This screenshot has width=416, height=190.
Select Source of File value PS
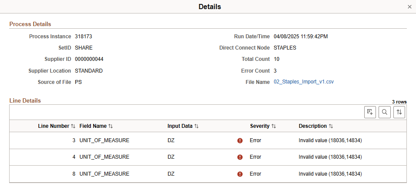tap(78, 82)
